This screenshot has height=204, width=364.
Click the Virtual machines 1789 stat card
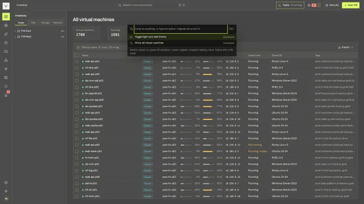(86, 33)
